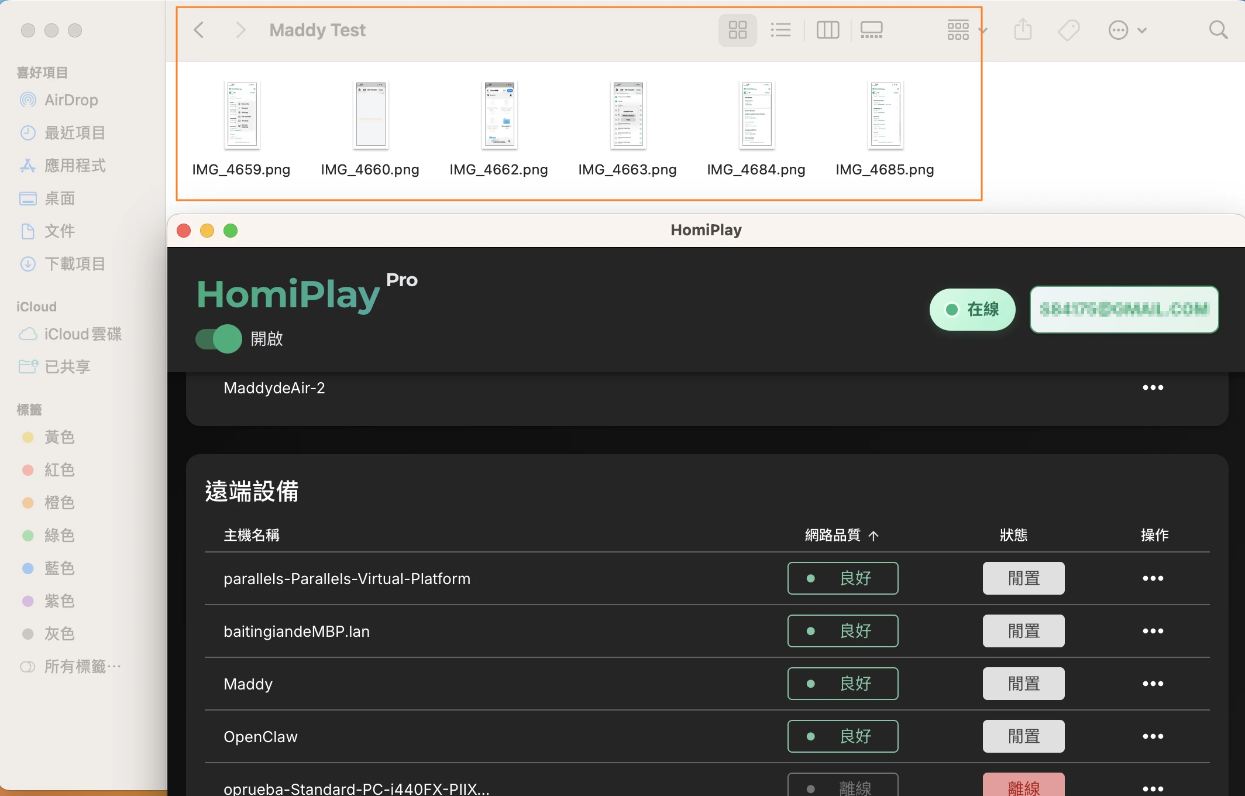Click the blurred account email button

coord(1124,310)
